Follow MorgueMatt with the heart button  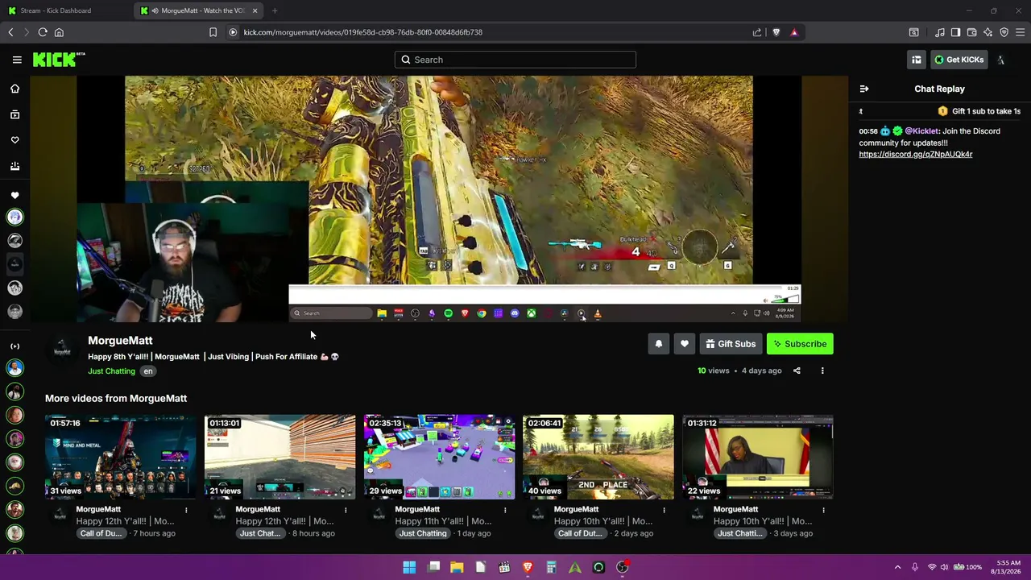point(685,344)
